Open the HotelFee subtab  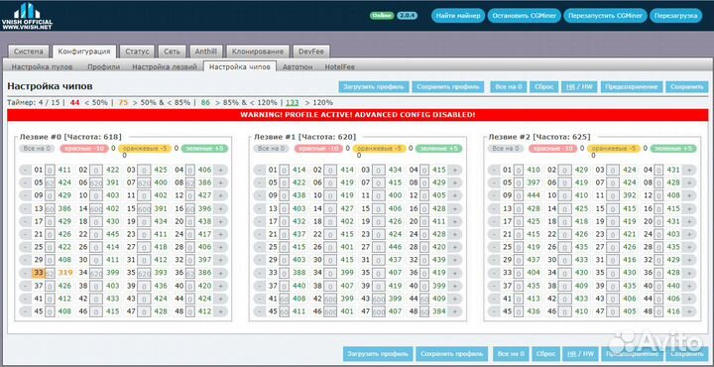(x=339, y=66)
